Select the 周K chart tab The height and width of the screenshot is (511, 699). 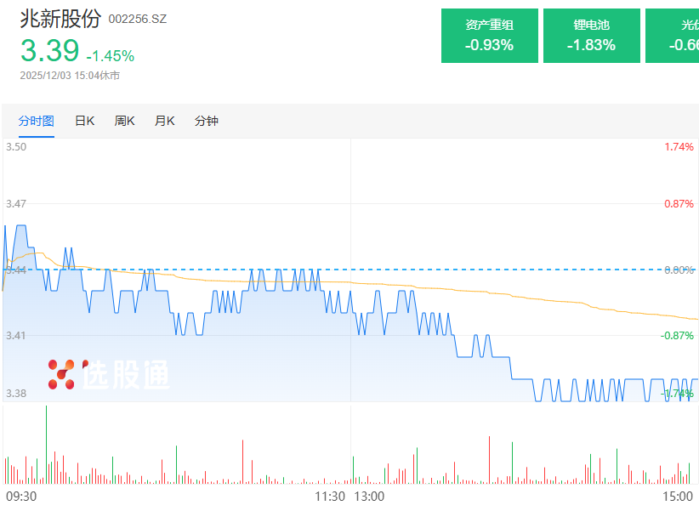coord(125,121)
